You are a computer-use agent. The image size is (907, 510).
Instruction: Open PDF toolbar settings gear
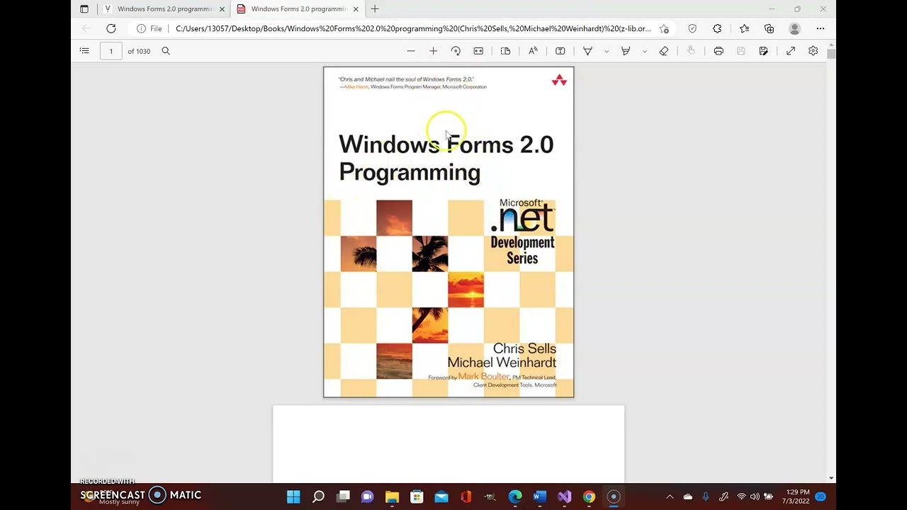click(x=813, y=51)
